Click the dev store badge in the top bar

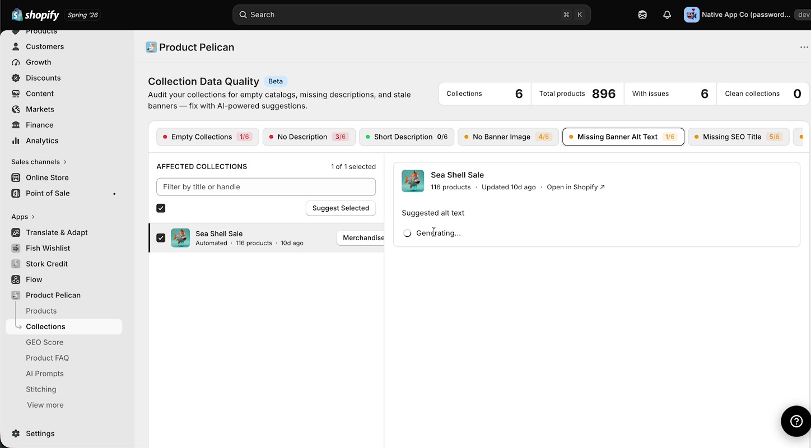tap(802, 15)
